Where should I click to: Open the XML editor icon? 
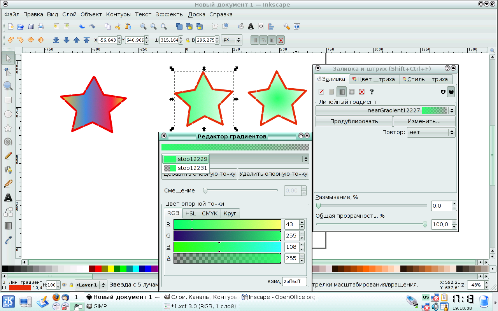click(x=261, y=26)
